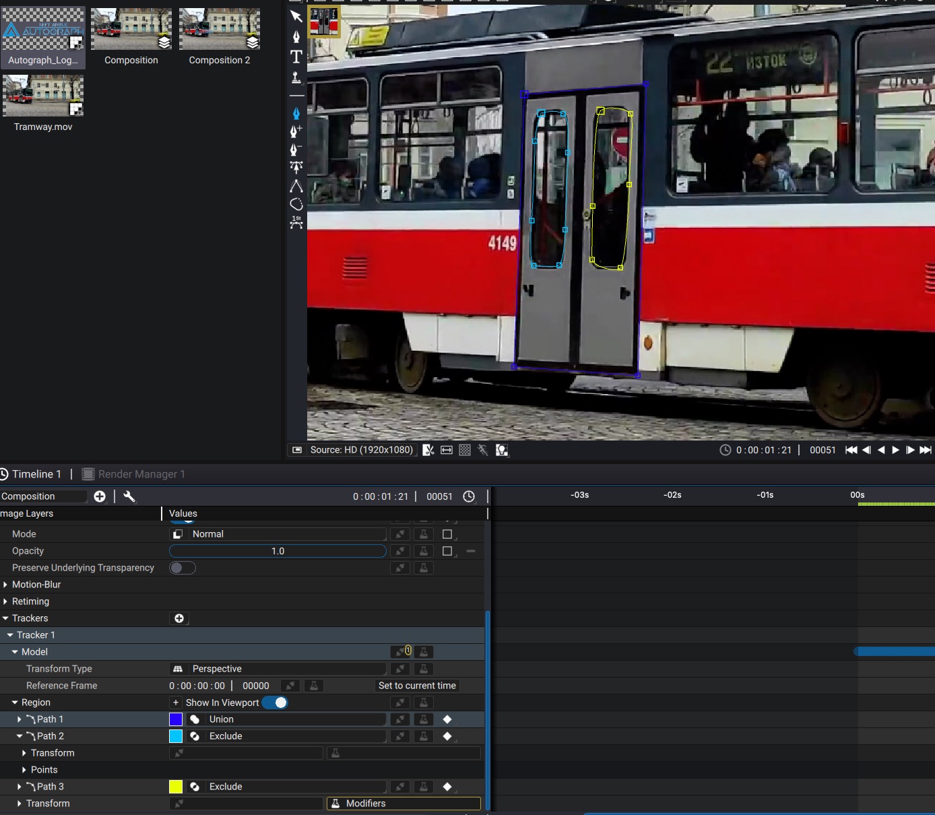Screen dimensions: 935x815
Task: Select the first point tool
Action: pyautogui.click(x=296, y=223)
